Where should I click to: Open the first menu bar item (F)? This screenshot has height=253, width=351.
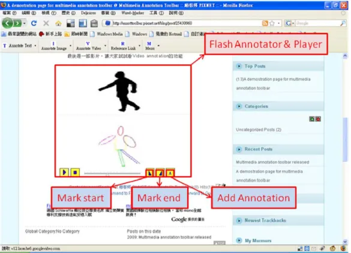click(x=10, y=13)
